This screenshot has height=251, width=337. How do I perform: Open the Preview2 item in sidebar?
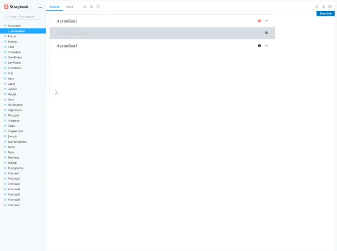click(14, 178)
